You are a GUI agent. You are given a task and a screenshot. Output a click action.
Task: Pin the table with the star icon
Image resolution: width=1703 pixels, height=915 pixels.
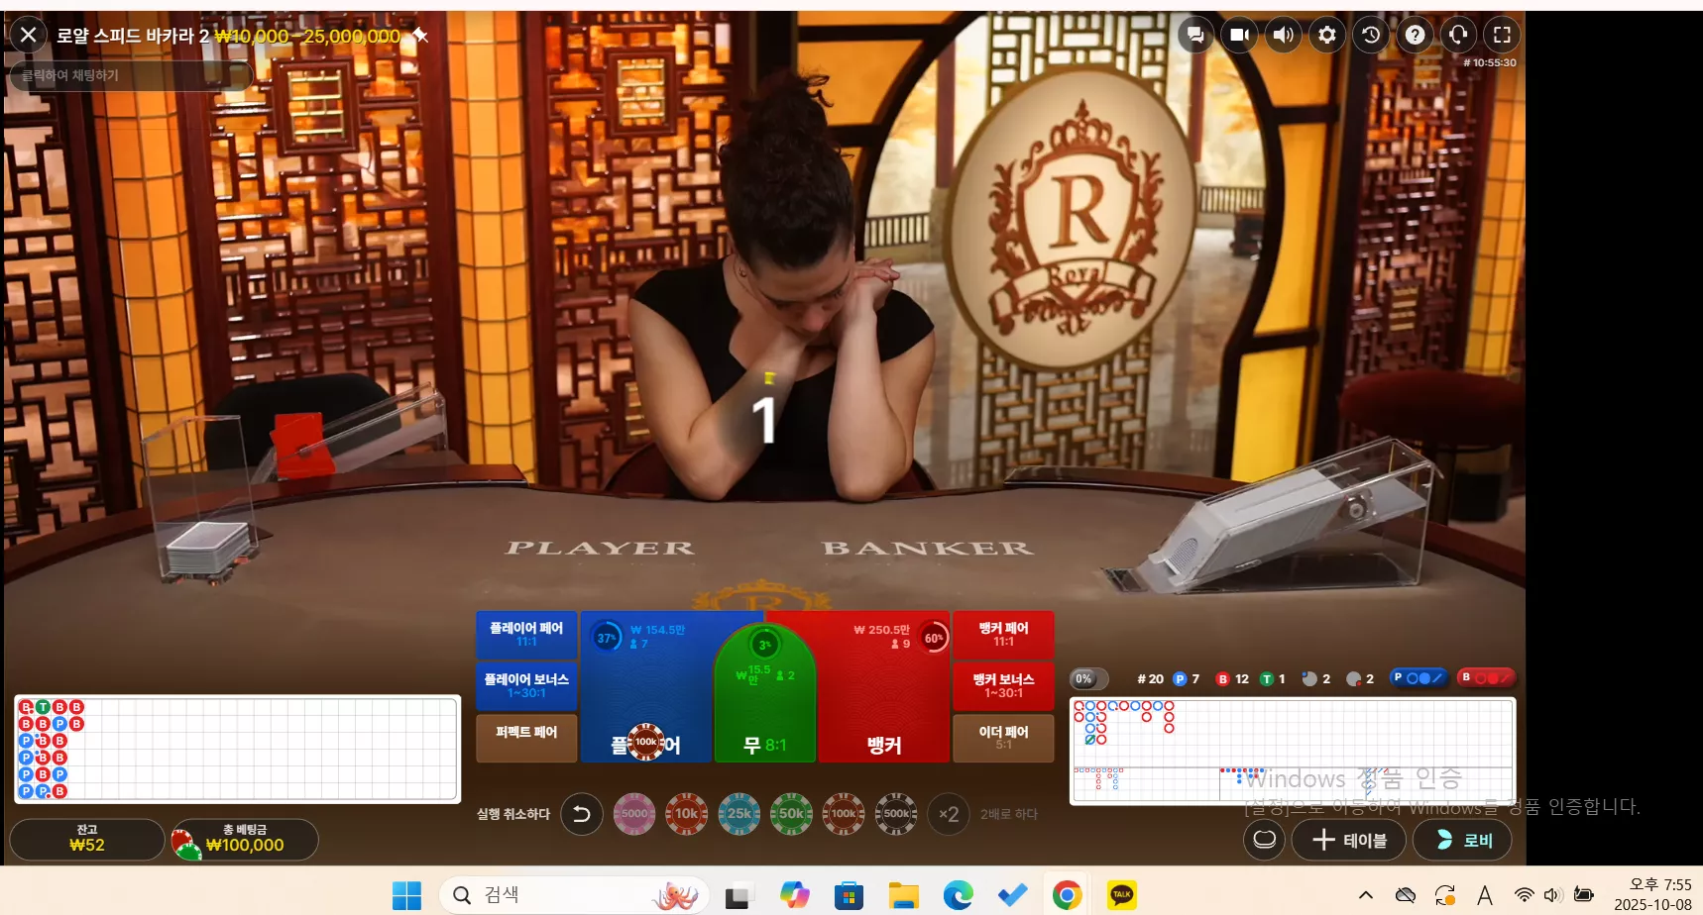(x=420, y=36)
